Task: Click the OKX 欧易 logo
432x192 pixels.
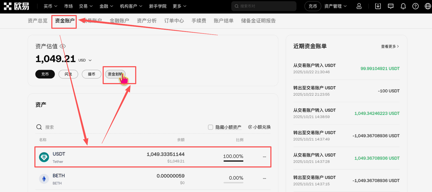Action: tap(16, 6)
